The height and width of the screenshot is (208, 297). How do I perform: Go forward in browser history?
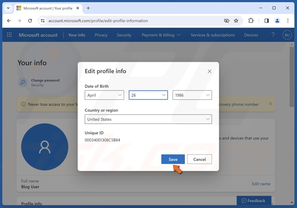tap(19, 21)
